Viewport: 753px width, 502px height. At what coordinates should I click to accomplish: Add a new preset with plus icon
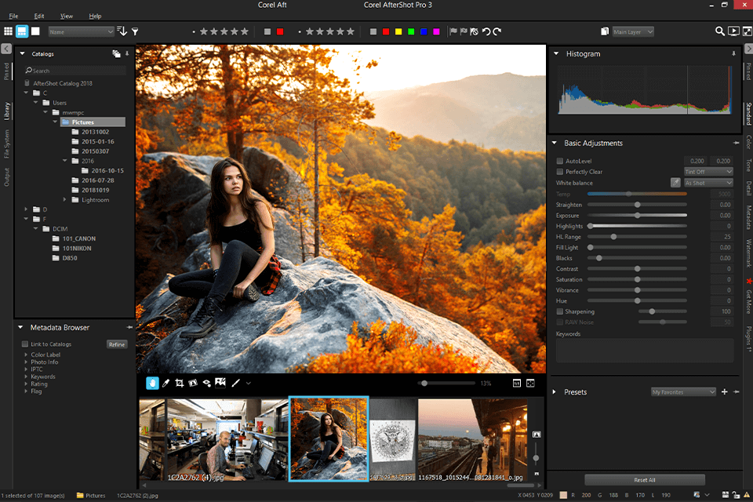(x=724, y=392)
